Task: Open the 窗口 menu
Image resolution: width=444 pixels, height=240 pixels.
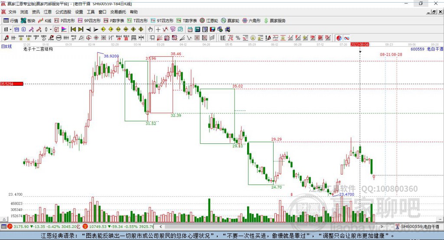Action: tap(102, 12)
